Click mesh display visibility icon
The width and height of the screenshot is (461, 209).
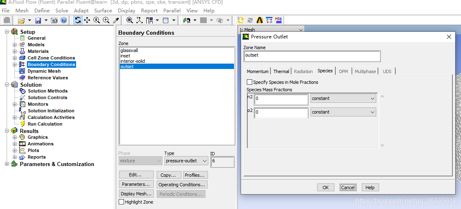(187, 20)
